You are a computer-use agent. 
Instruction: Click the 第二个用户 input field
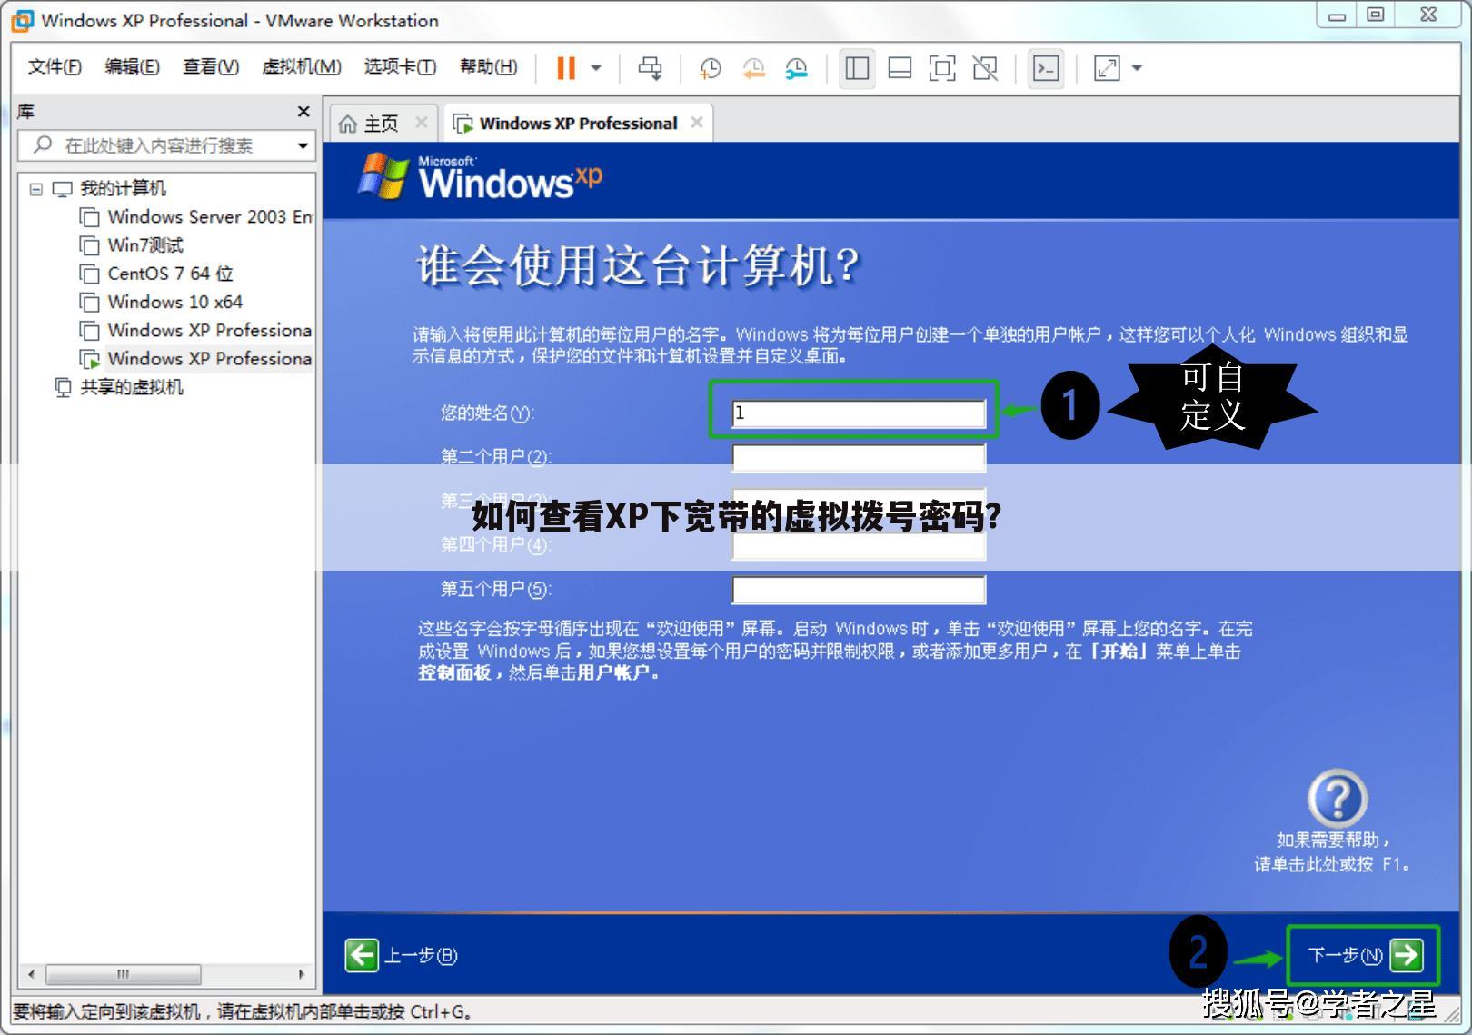859,456
